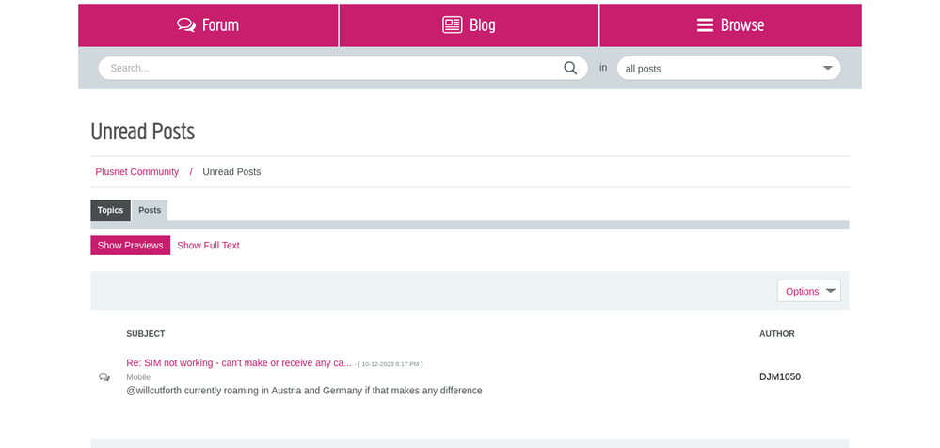Click the Blog newspaper icon
Image resolution: width=940 pixels, height=448 pixels.
click(453, 25)
